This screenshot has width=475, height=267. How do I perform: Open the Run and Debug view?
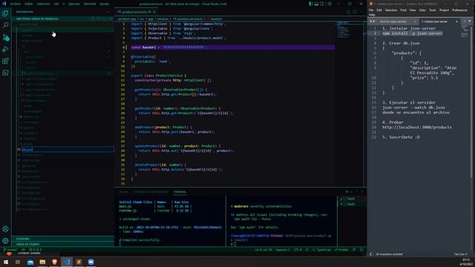(5, 49)
